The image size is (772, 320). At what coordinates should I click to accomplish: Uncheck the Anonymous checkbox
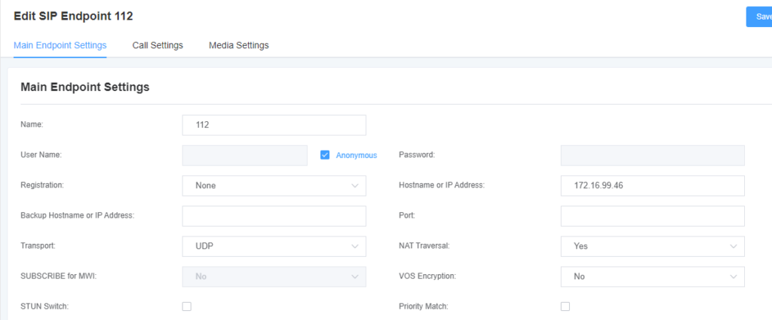325,155
